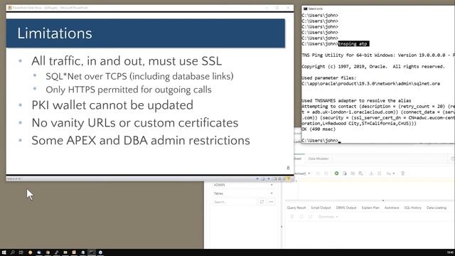Click the 'PKI wallet cannot be updated' bullet

click(112, 105)
